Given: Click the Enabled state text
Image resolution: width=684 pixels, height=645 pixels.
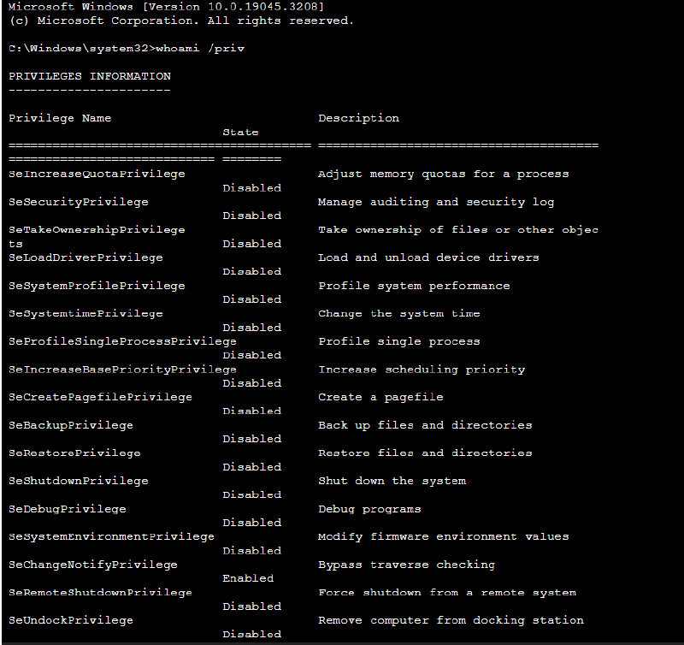Looking at the screenshot, I should point(248,578).
